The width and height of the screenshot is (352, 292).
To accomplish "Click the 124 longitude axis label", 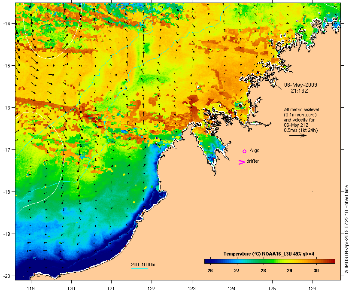I will point(232,289).
